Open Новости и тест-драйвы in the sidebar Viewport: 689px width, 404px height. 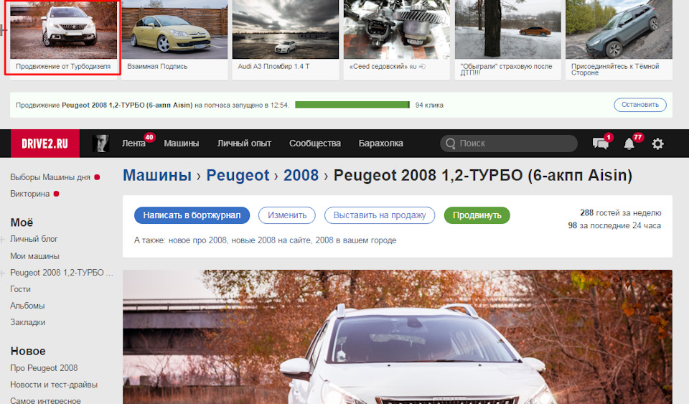tap(54, 384)
